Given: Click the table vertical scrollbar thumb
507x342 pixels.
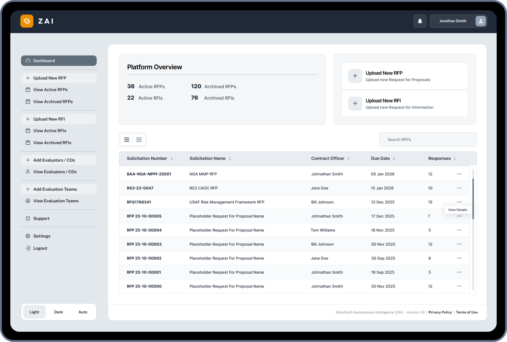Looking at the screenshot, I should coord(473,198).
